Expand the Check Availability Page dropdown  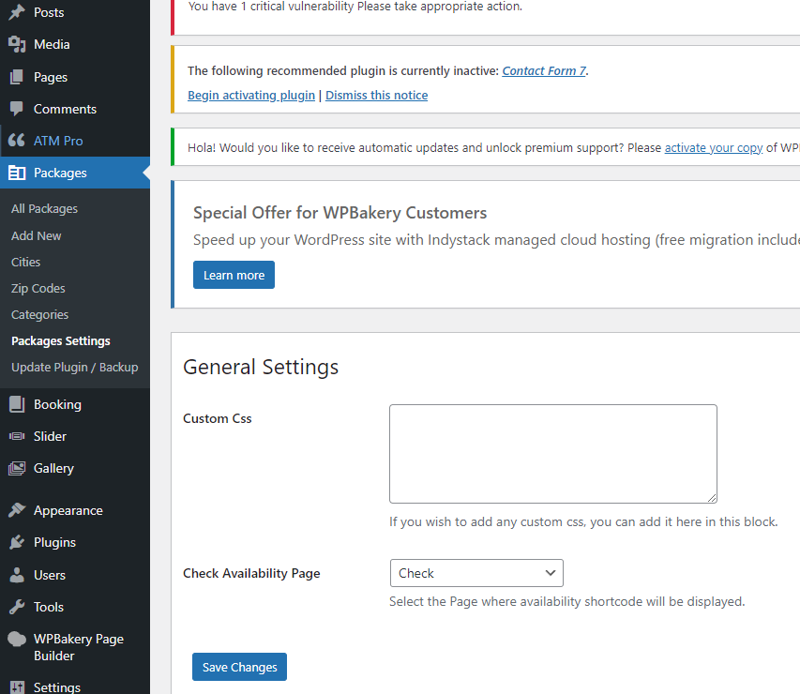(476, 573)
